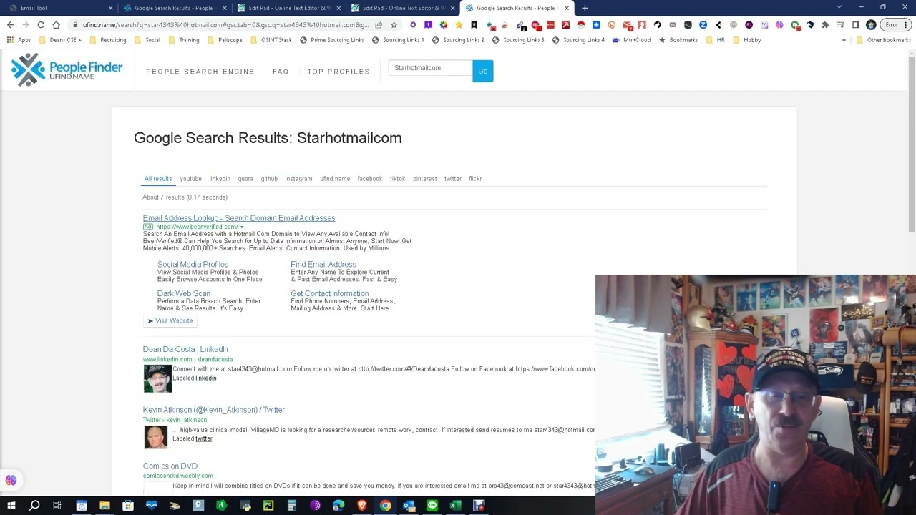The image size is (916, 515).
Task: Open the Training bookmark folder
Action: pyautogui.click(x=183, y=40)
